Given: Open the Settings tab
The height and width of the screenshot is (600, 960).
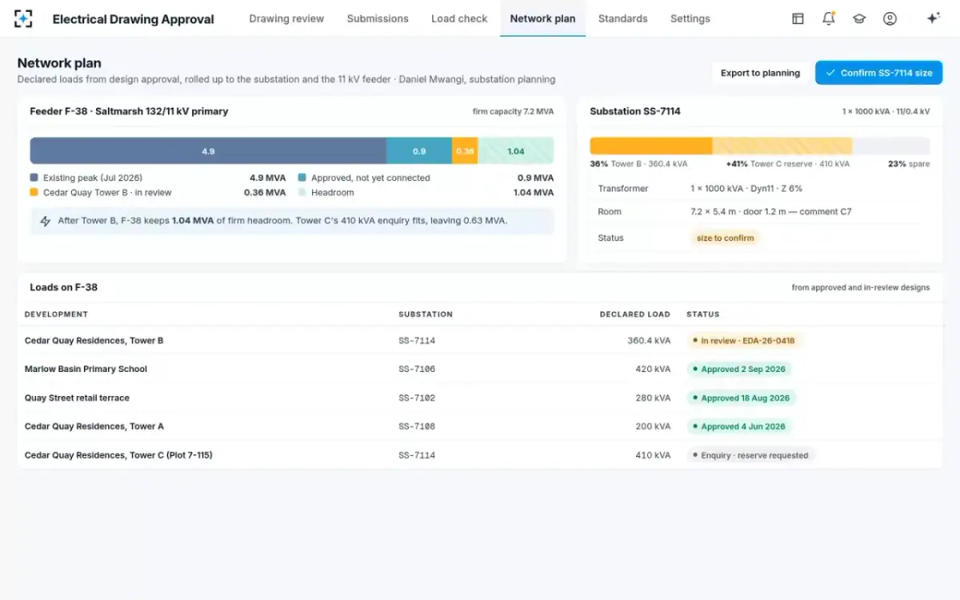Looking at the screenshot, I should 690,18.
